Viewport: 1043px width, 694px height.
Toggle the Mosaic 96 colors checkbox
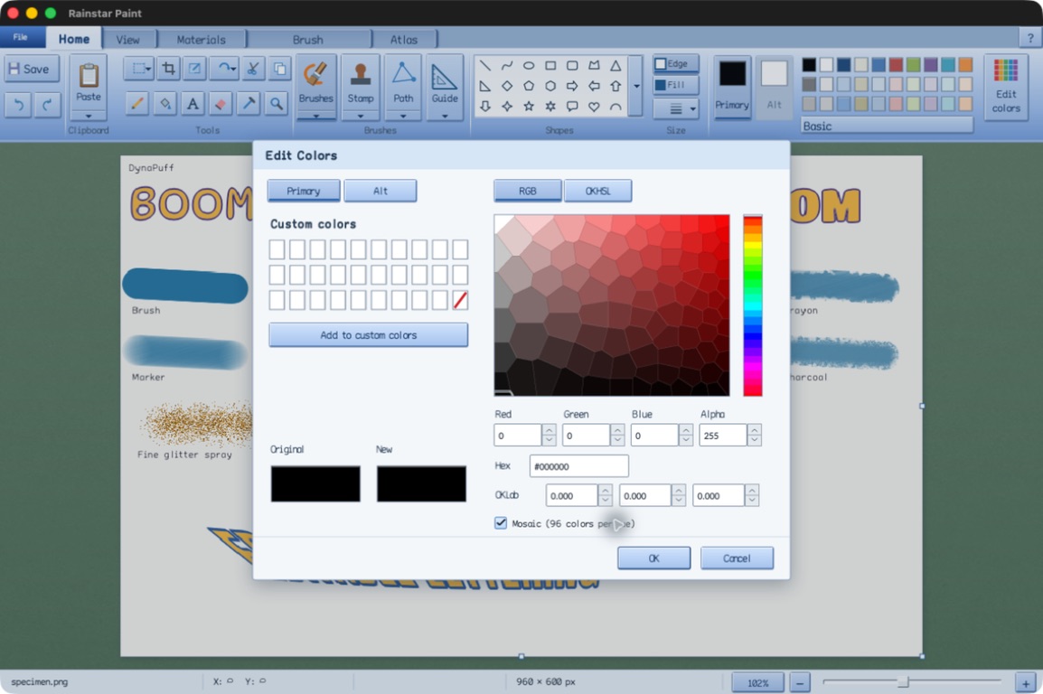tap(501, 523)
